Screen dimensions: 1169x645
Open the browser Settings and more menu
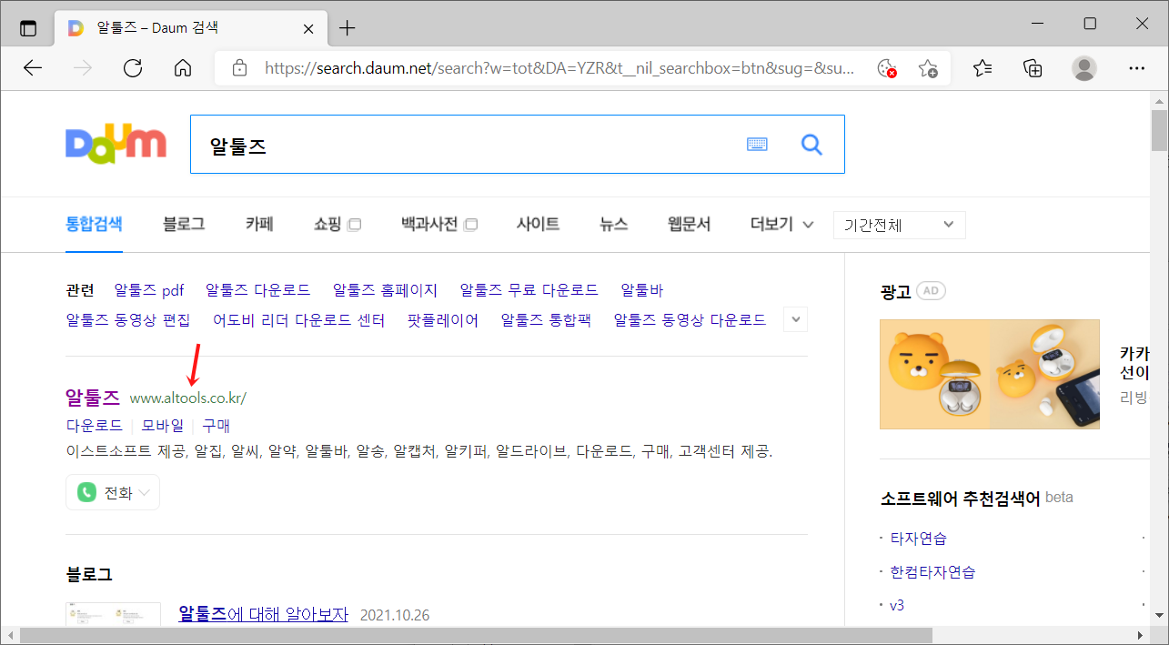click(x=1136, y=68)
